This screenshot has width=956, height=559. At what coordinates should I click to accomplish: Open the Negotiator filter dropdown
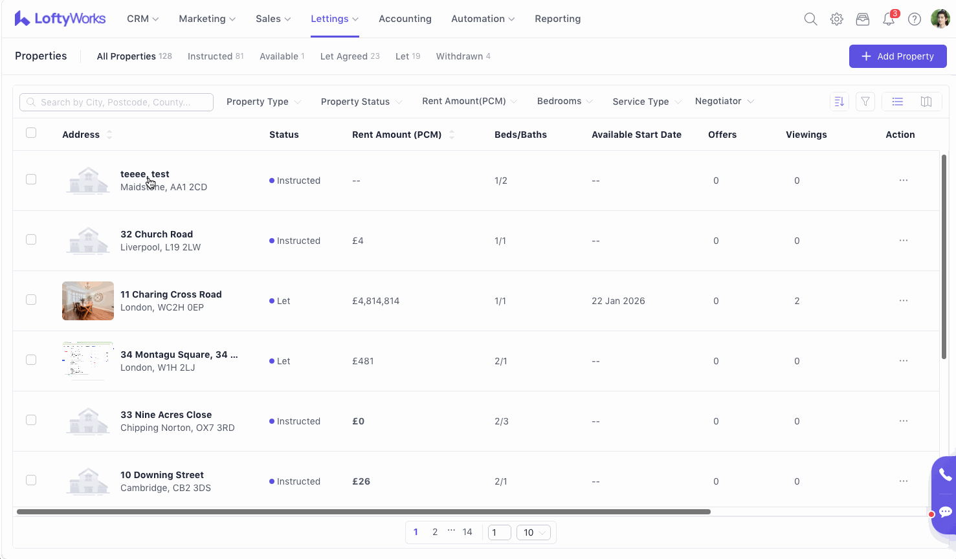point(724,102)
